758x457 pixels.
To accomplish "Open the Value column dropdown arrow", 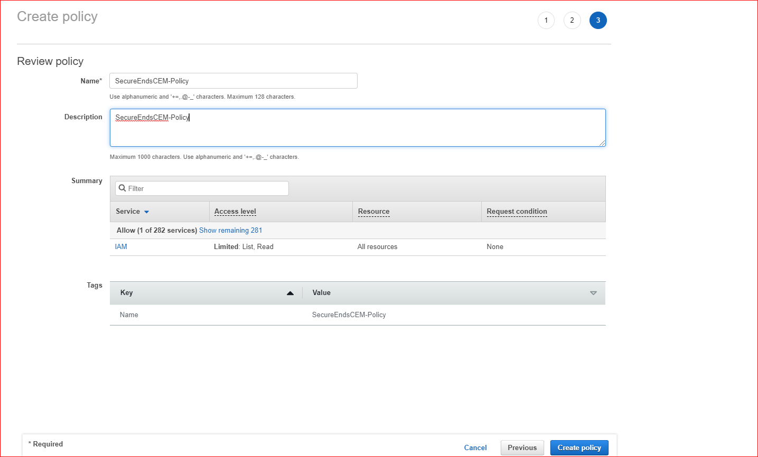I will click(x=593, y=293).
